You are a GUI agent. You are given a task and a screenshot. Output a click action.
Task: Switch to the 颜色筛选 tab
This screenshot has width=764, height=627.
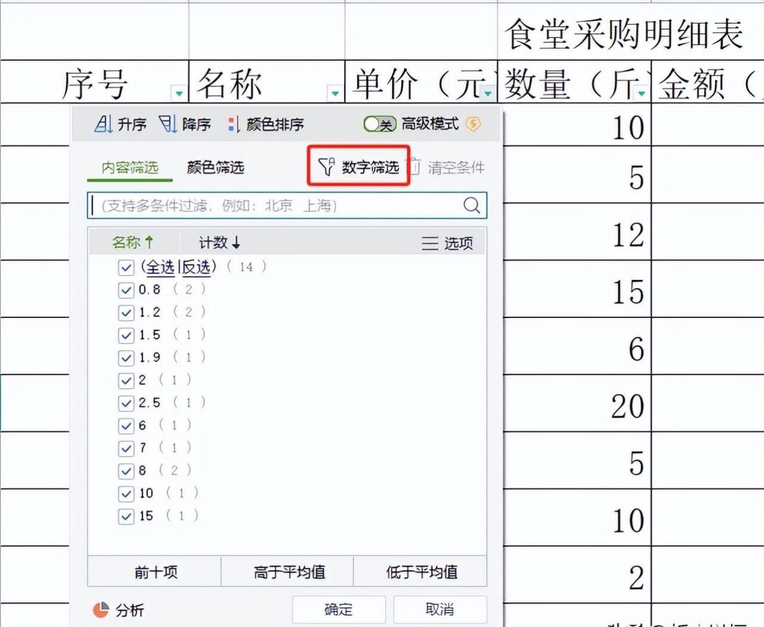click(215, 168)
